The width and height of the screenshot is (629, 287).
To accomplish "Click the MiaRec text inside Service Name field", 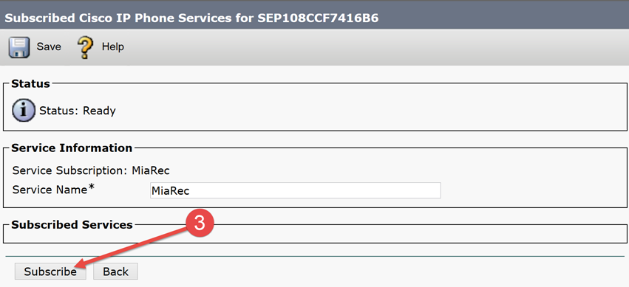I will (170, 191).
